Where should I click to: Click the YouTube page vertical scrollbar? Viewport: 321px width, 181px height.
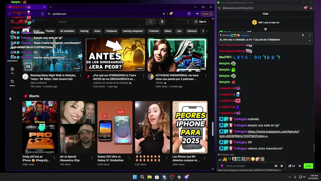(x=213, y=129)
